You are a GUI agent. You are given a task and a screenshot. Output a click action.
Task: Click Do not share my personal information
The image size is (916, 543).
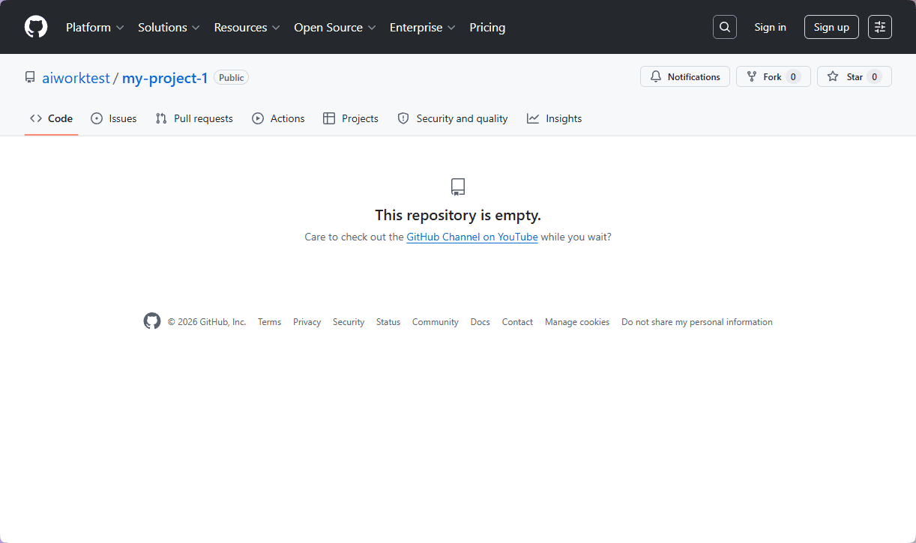click(697, 322)
